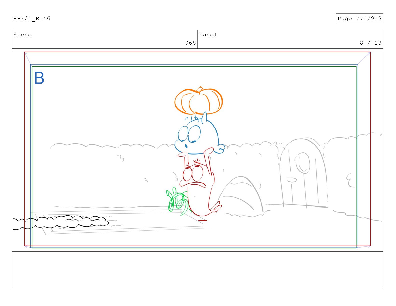Click the blue letter B marker
The height and width of the screenshot is (306, 396).
coord(39,78)
